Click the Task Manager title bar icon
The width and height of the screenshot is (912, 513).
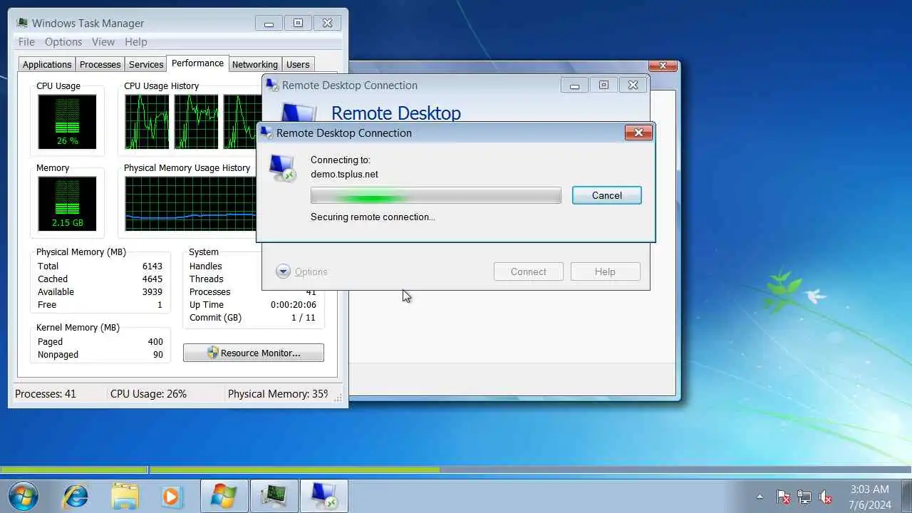(21, 24)
